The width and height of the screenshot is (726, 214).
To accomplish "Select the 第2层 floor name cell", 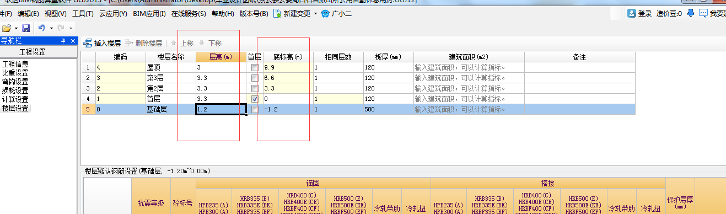I will pos(170,88).
